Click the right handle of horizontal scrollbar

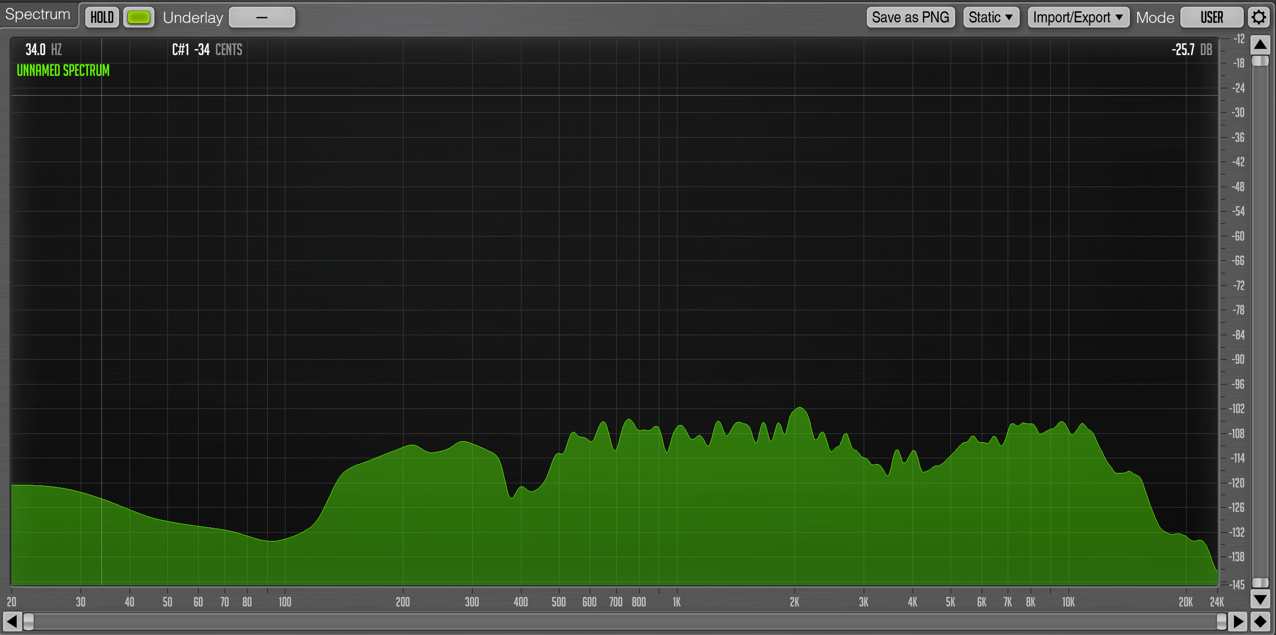[1222, 621]
